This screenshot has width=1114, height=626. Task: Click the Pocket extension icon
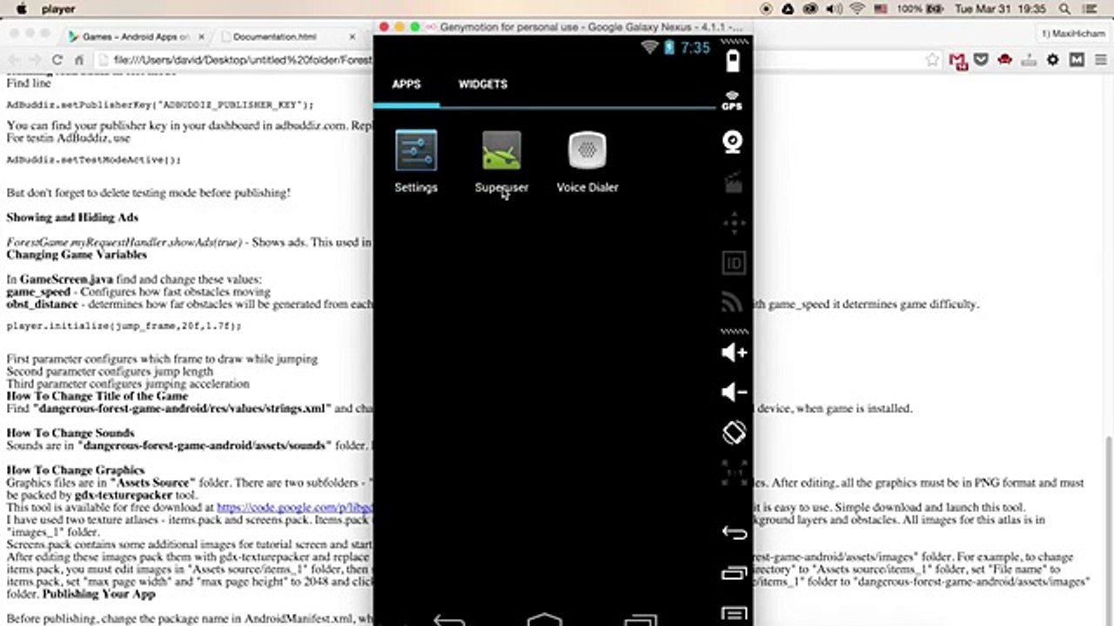pyautogui.click(x=981, y=60)
